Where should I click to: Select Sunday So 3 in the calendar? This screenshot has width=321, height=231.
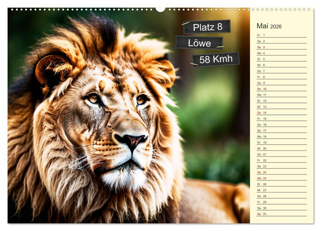point(281,47)
